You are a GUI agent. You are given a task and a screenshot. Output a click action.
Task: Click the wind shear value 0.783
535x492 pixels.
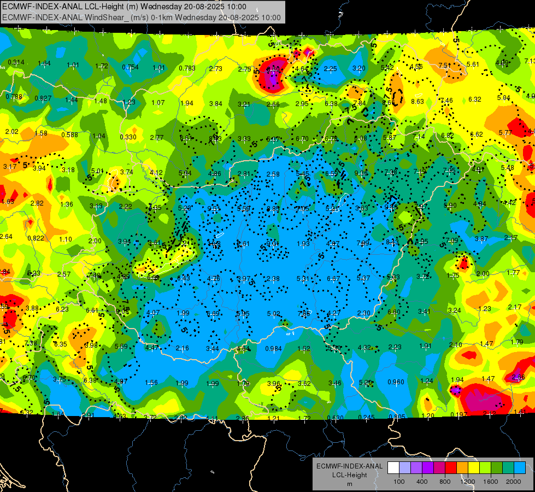click(187, 68)
